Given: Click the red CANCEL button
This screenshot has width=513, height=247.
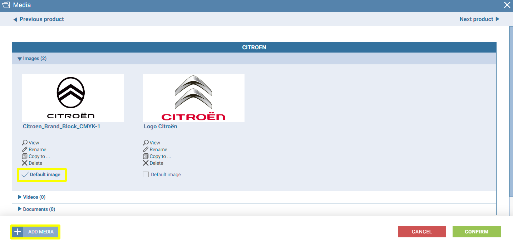Looking at the screenshot, I should tap(422, 232).
